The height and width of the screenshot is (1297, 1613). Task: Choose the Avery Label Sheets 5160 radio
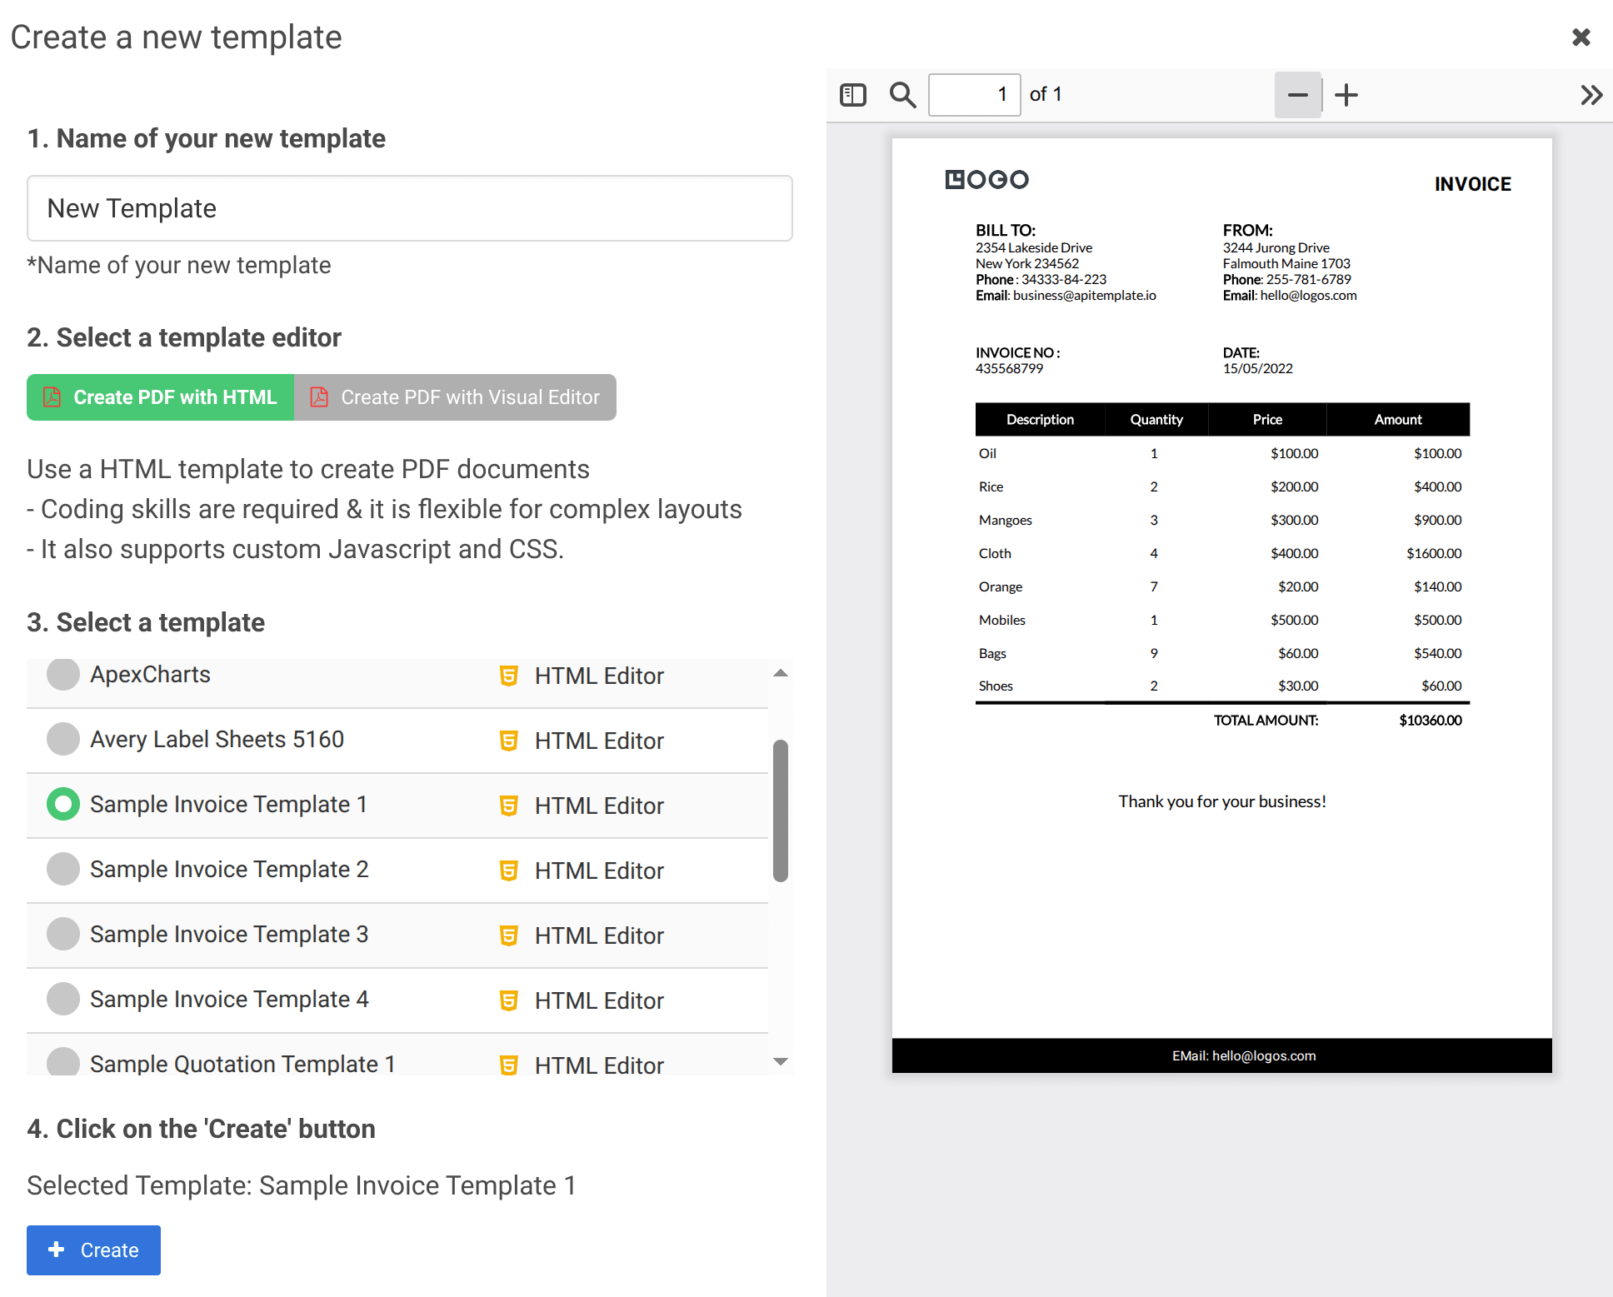[x=63, y=739]
